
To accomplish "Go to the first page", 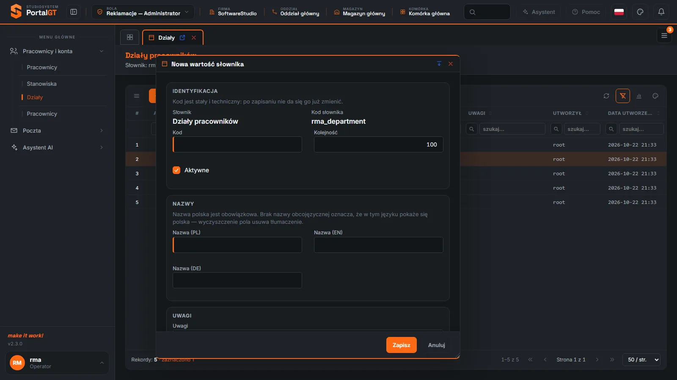I will (x=530, y=360).
